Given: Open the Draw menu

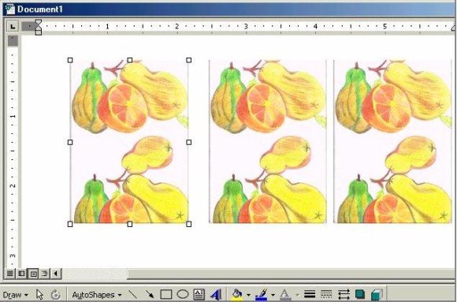Looking at the screenshot, I should (16, 295).
